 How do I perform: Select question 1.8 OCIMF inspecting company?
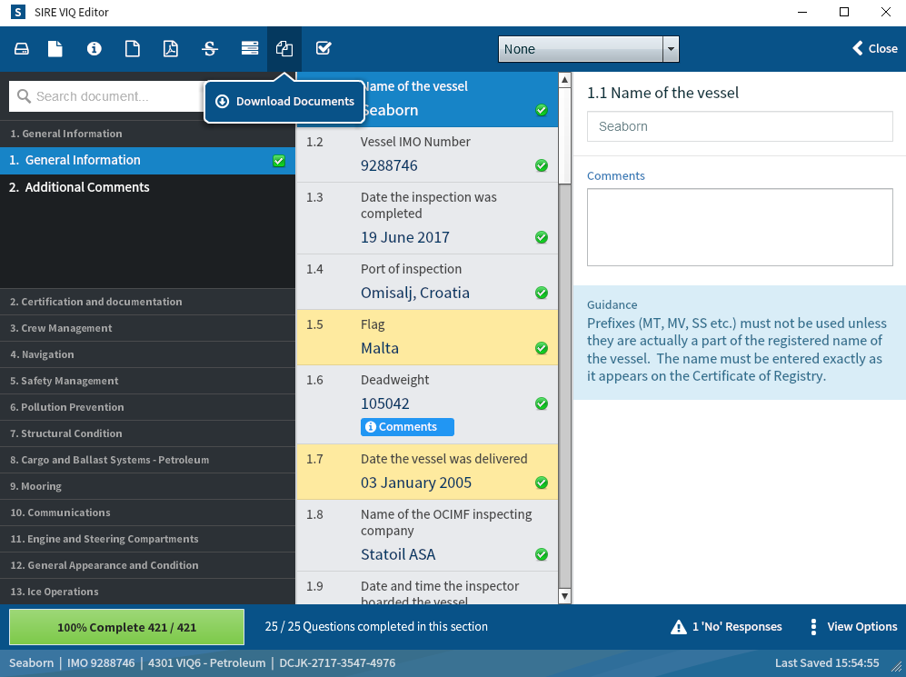tap(427, 535)
